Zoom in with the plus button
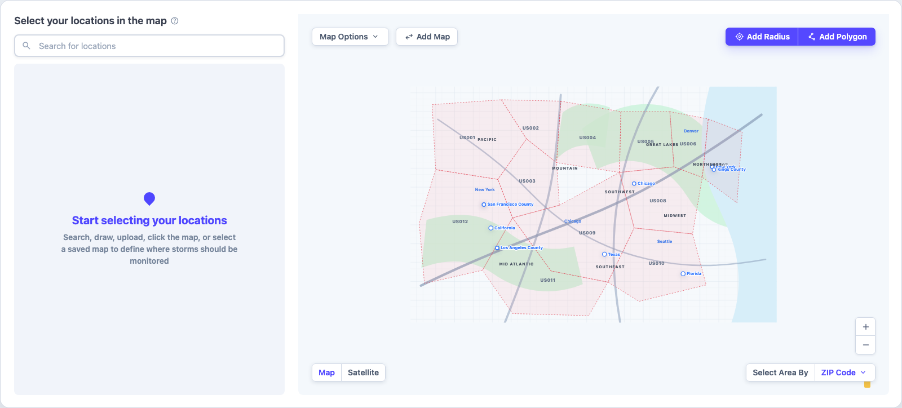The height and width of the screenshot is (408, 902). point(865,327)
